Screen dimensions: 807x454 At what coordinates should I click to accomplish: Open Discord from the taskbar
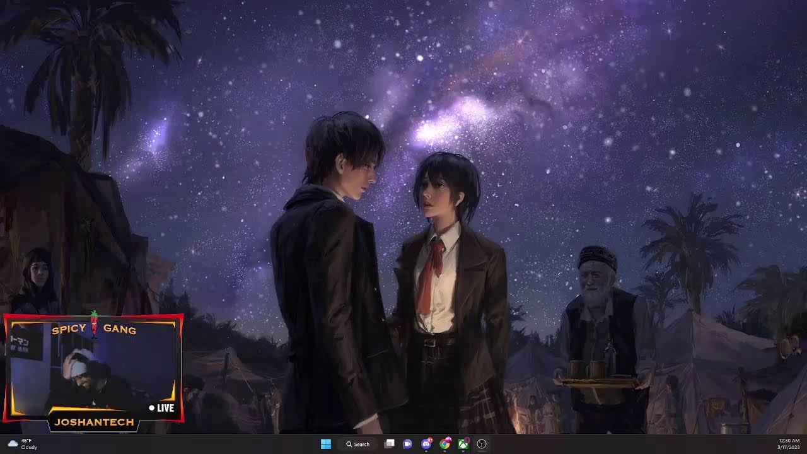pyautogui.click(x=427, y=444)
